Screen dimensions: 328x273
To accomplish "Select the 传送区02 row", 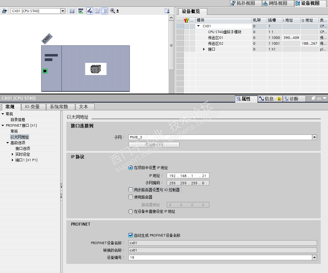I will (x=252, y=43).
